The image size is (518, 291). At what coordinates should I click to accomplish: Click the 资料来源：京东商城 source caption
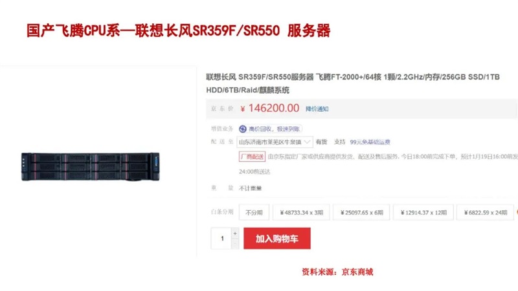(x=337, y=272)
